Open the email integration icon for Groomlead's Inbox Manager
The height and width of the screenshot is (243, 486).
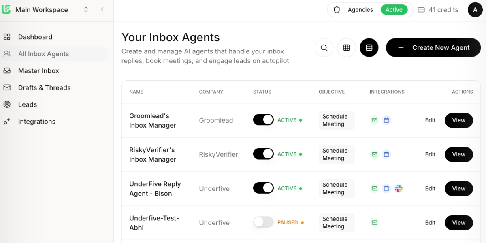point(374,120)
